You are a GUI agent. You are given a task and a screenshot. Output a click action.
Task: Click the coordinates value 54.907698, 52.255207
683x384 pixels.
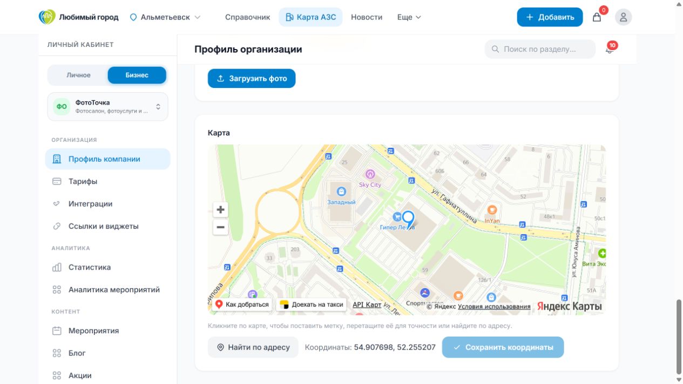395,347
